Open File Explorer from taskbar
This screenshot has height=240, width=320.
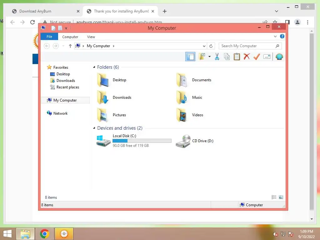point(25,234)
